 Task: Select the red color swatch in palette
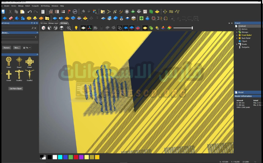(x=76, y=157)
